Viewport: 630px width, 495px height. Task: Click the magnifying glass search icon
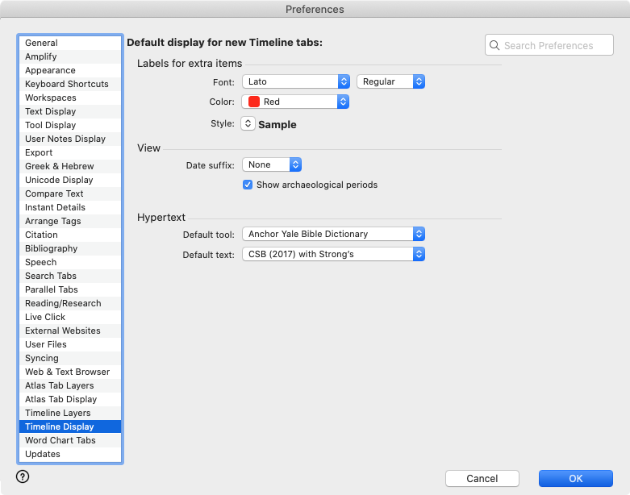[x=494, y=46]
